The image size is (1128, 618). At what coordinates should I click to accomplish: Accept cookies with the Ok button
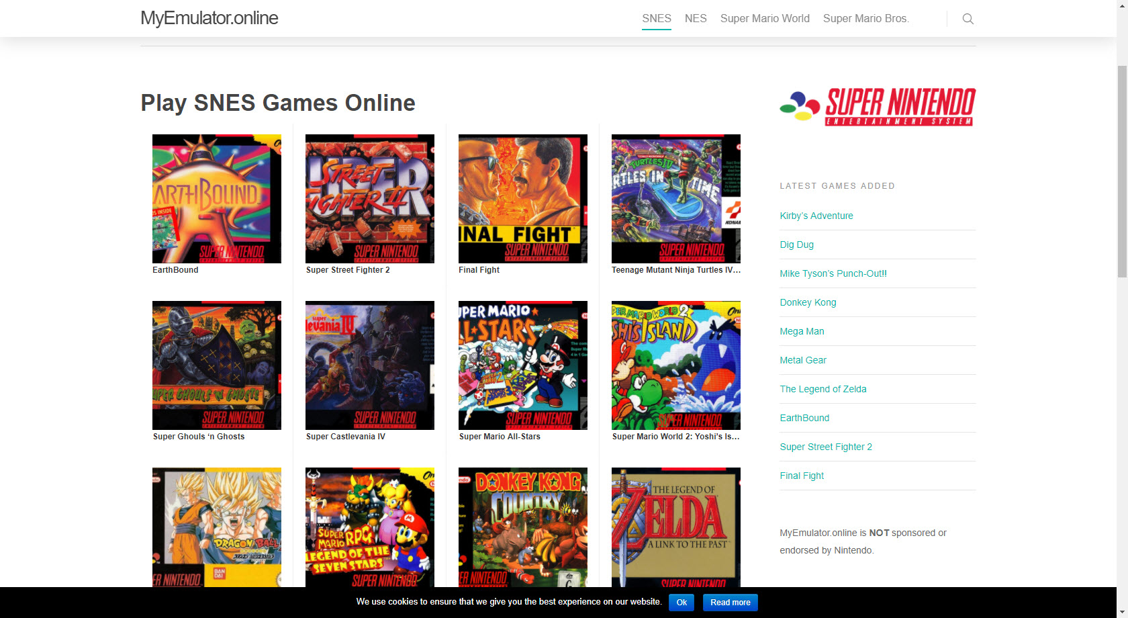[x=681, y=603]
